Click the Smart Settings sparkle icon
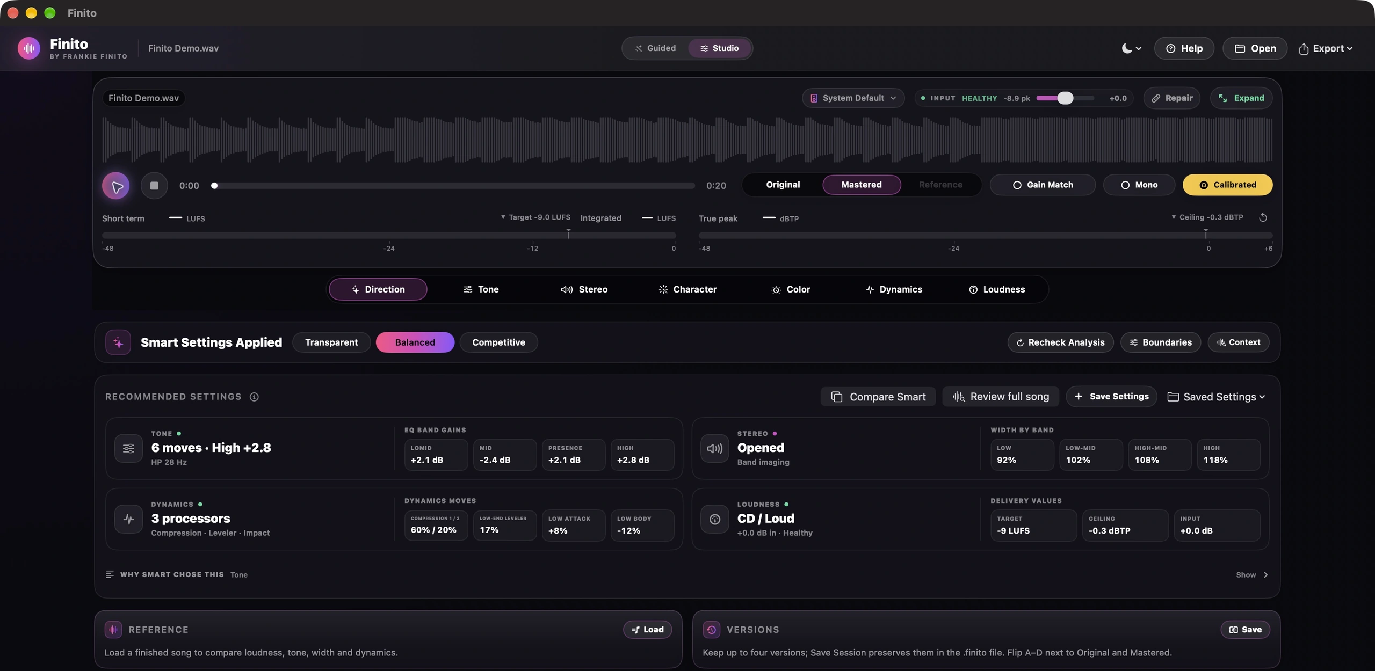Screen dimensions: 1375x671 (118, 342)
